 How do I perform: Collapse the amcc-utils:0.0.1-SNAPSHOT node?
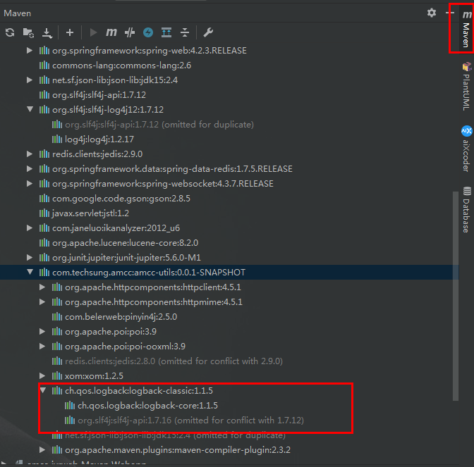pos(30,272)
